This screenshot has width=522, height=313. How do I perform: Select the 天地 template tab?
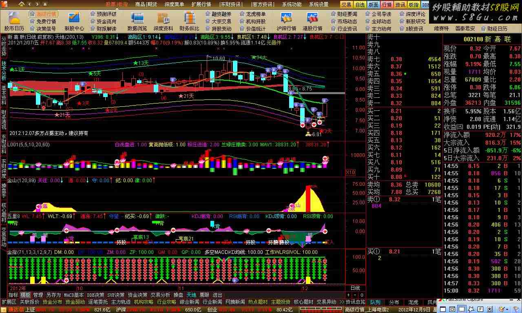[x=191, y=295]
